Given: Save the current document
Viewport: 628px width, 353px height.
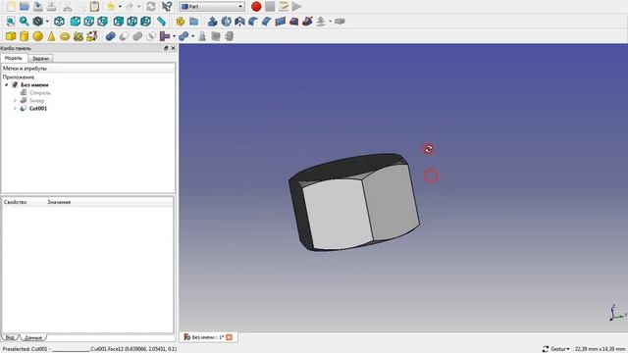Looking at the screenshot, I should click(x=38, y=7).
